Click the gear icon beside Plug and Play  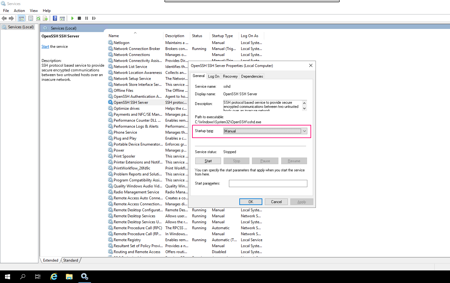111,138
